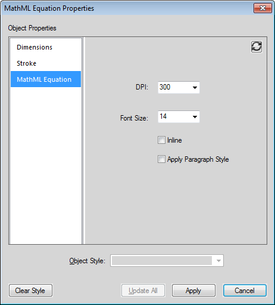Click the Apply Paragraph Style label text
This screenshot has width=275, height=305.
tap(198, 159)
